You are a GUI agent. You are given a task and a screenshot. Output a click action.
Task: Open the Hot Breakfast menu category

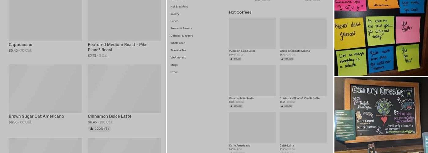tap(179, 6)
